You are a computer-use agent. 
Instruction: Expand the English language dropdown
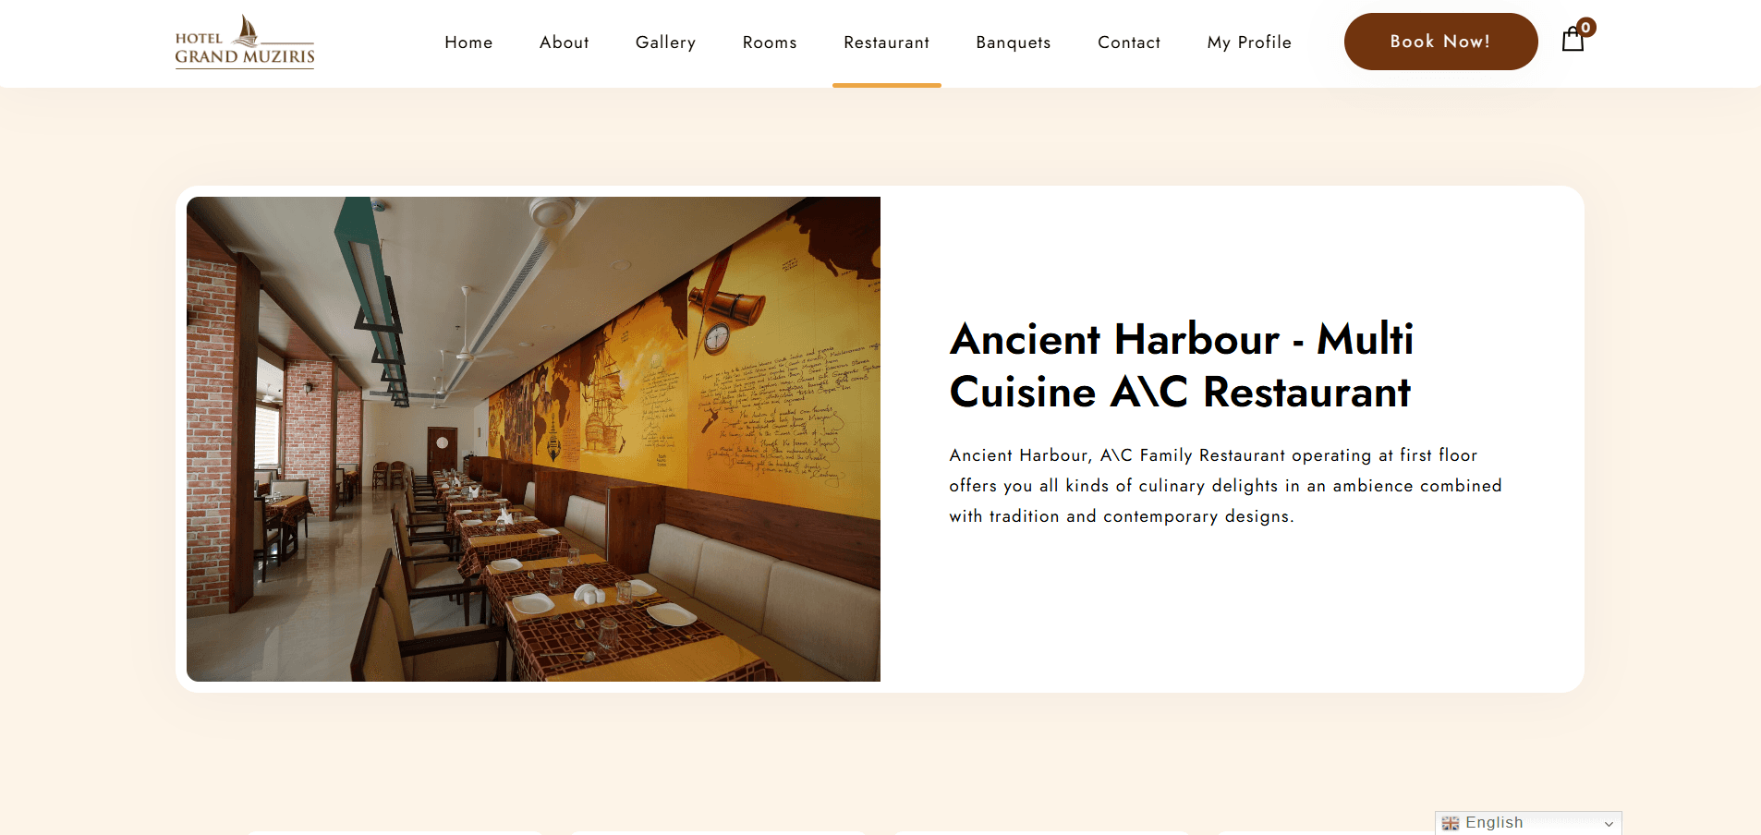tap(1528, 823)
